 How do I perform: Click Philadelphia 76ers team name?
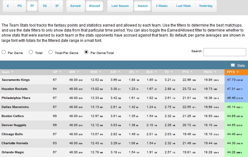[16, 98]
